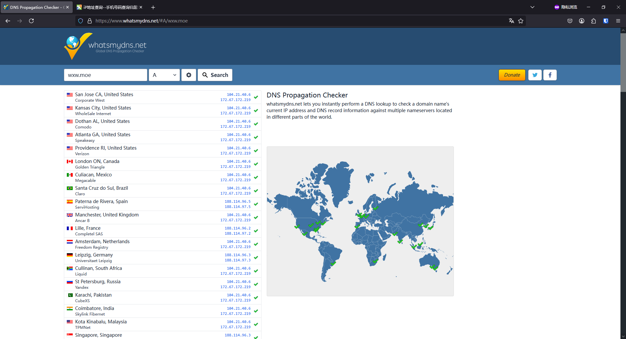Open Firefox application hamburger menu
The width and height of the screenshot is (626, 339).
(x=618, y=21)
